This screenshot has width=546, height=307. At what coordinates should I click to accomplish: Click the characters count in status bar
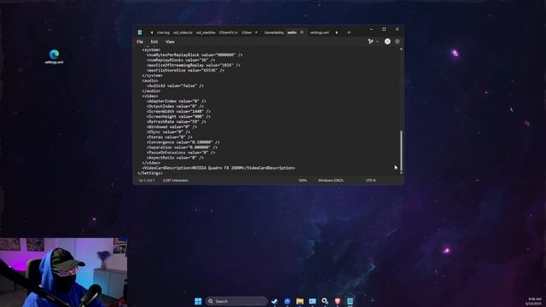pyautogui.click(x=175, y=180)
